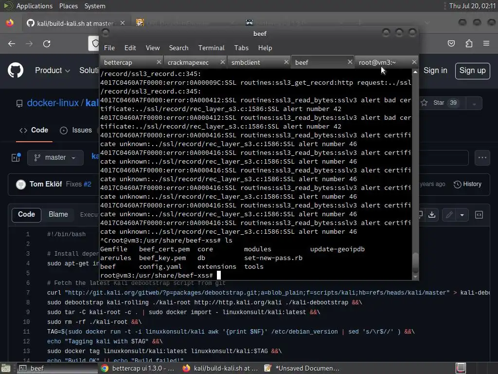
Task: Reload the page in Firefox
Action: point(47,43)
